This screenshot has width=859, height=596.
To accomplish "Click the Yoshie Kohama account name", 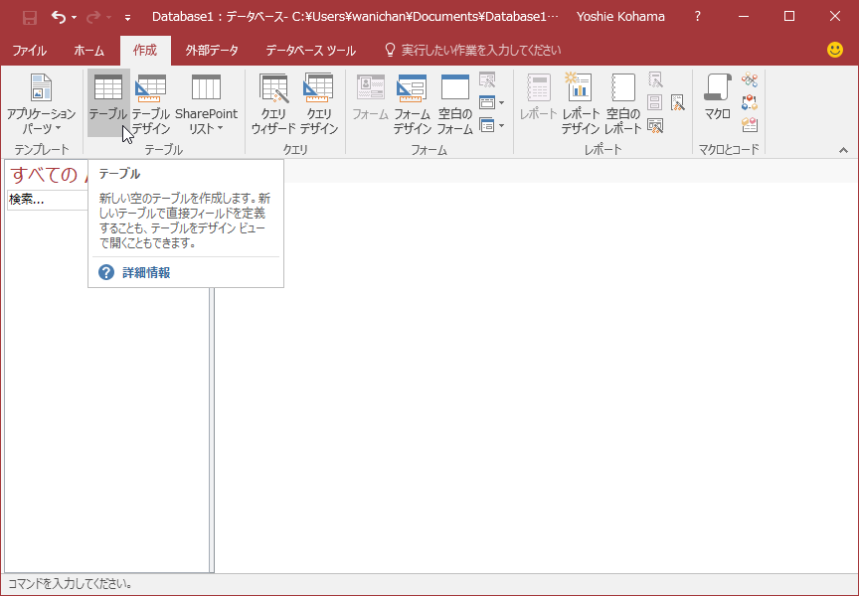I will pos(620,17).
